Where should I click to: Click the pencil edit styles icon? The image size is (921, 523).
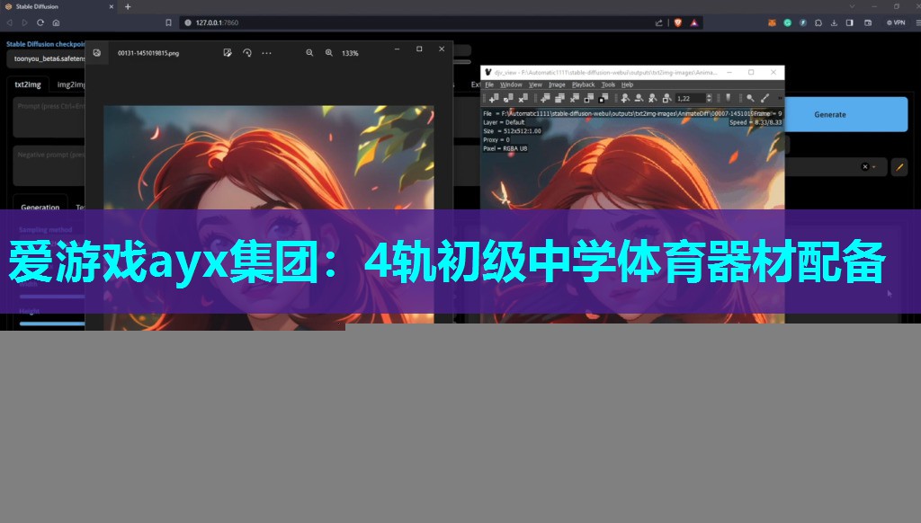pyautogui.click(x=899, y=167)
